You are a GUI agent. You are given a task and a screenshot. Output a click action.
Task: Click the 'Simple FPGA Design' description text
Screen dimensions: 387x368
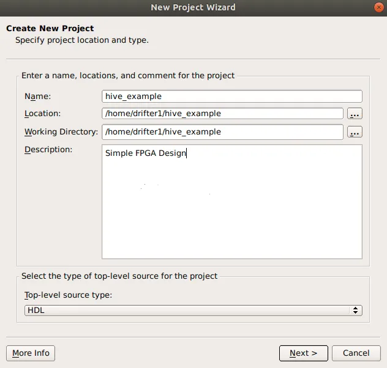tap(146, 153)
